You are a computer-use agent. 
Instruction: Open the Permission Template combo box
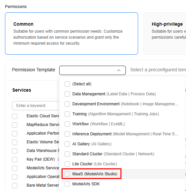[x=93, y=70]
